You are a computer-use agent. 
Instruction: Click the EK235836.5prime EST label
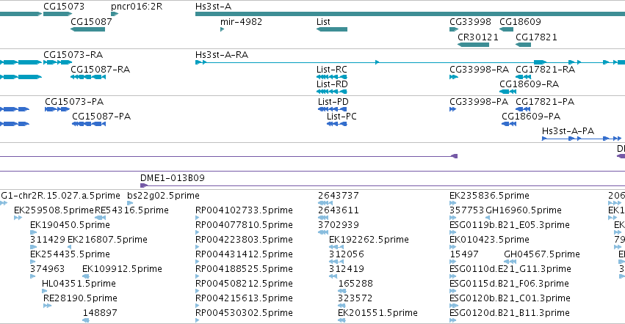point(489,196)
